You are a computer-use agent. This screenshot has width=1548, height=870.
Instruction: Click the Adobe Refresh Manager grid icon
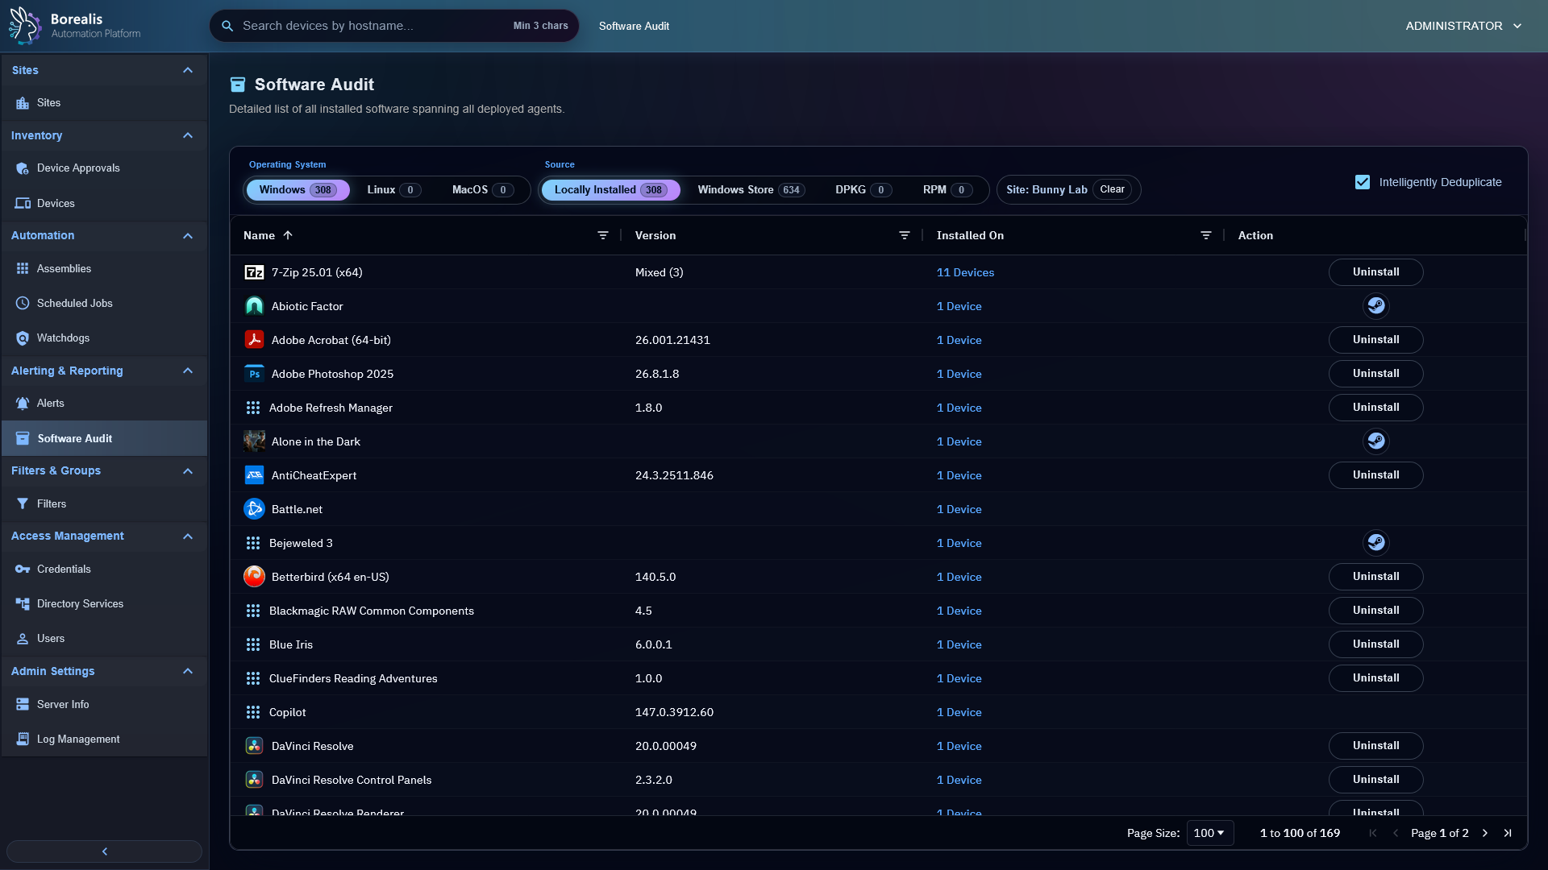[x=253, y=408]
